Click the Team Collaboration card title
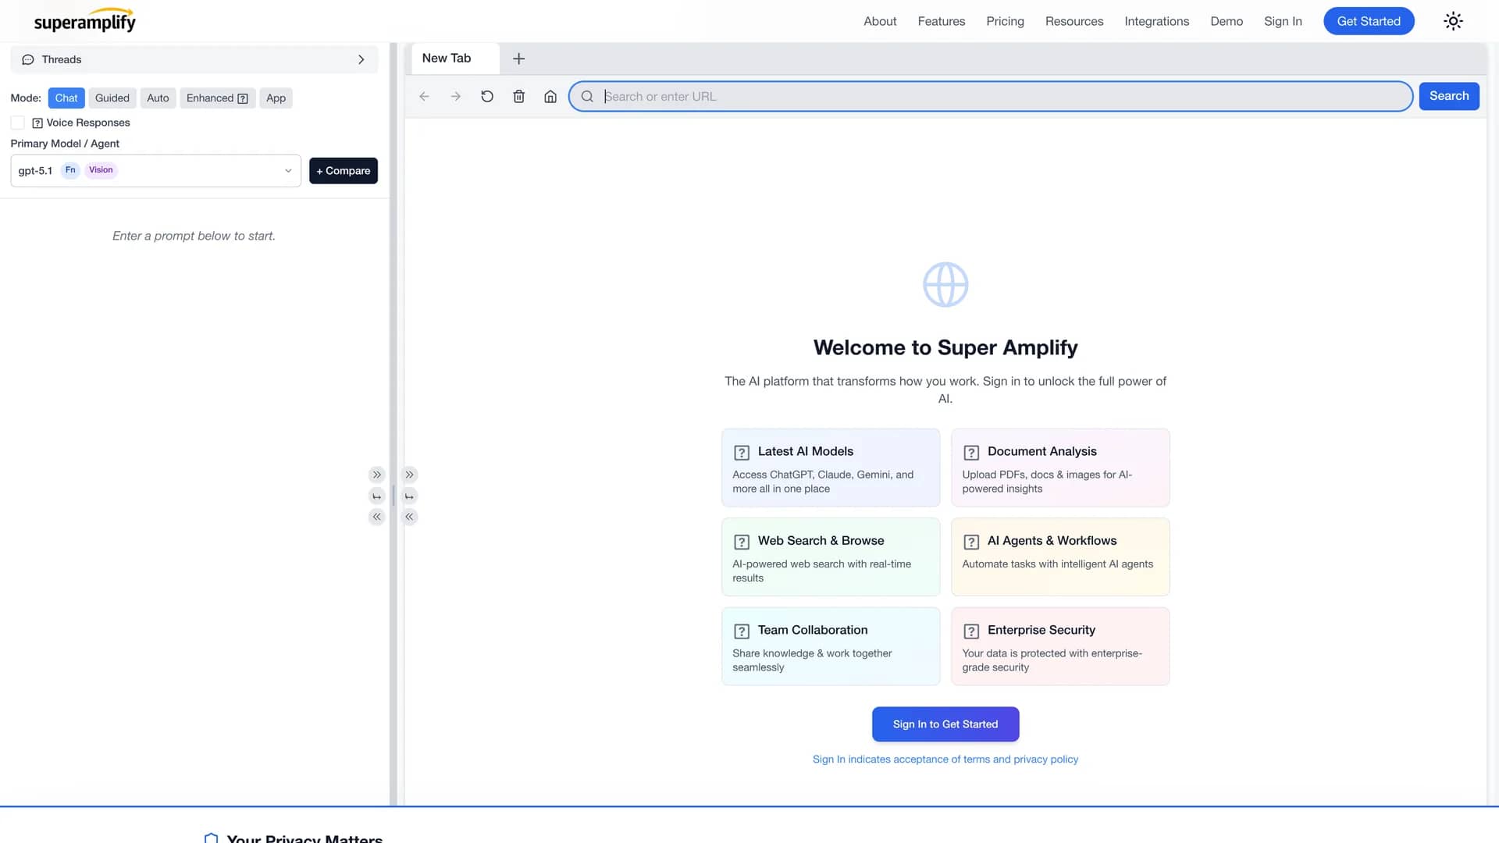 point(812,630)
